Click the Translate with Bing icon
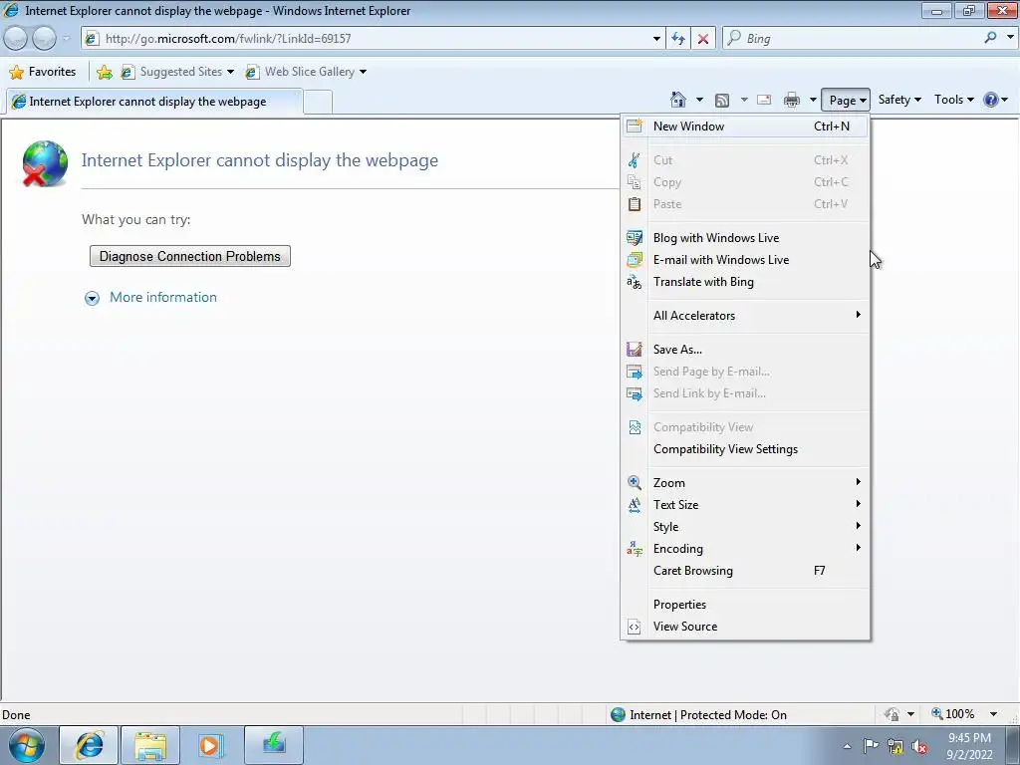The width and height of the screenshot is (1020, 765). (635, 282)
